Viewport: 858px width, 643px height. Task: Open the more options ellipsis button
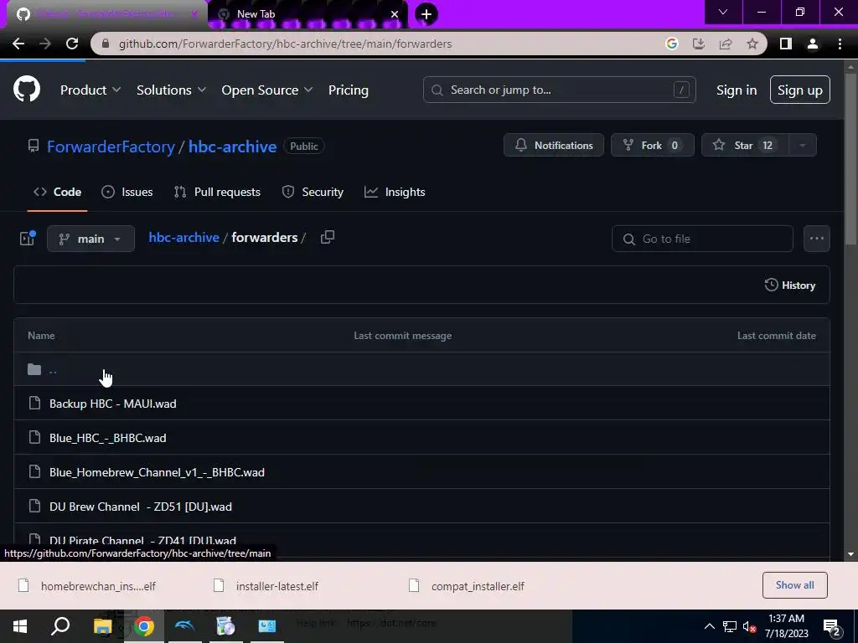pyautogui.click(x=816, y=239)
